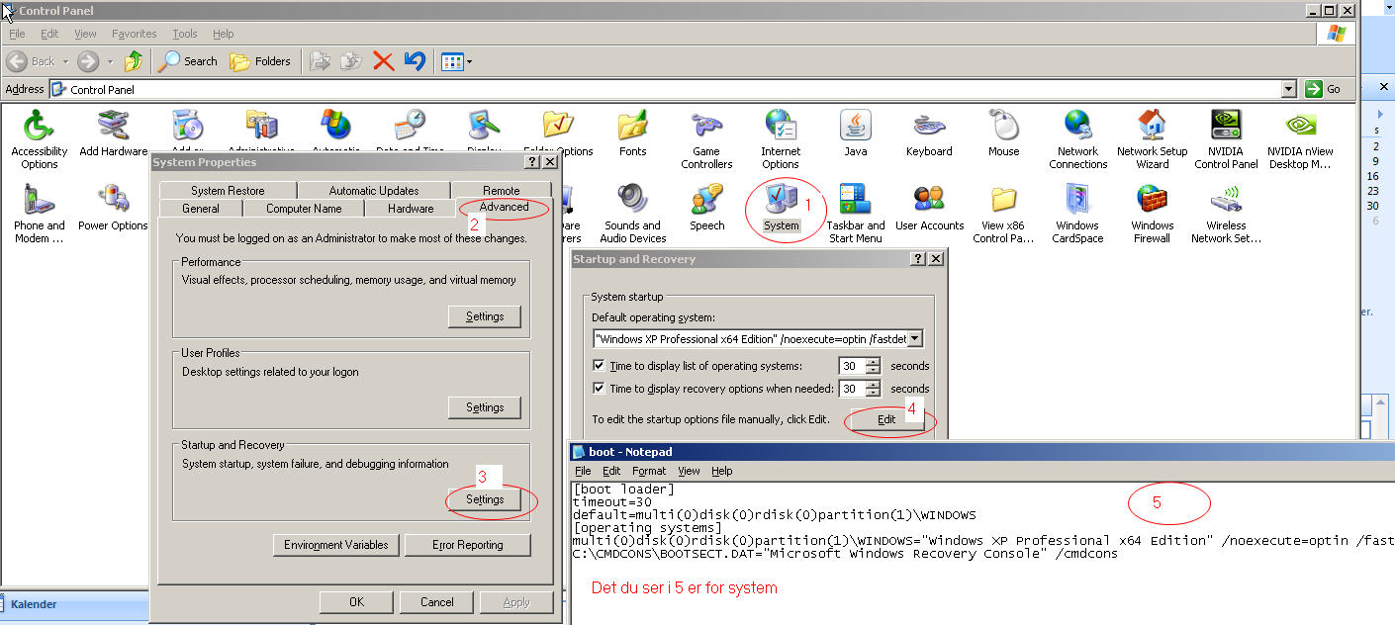Viewport: 1395px width, 625px height.
Task: Click the red Delete toolbar icon
Action: [x=384, y=61]
